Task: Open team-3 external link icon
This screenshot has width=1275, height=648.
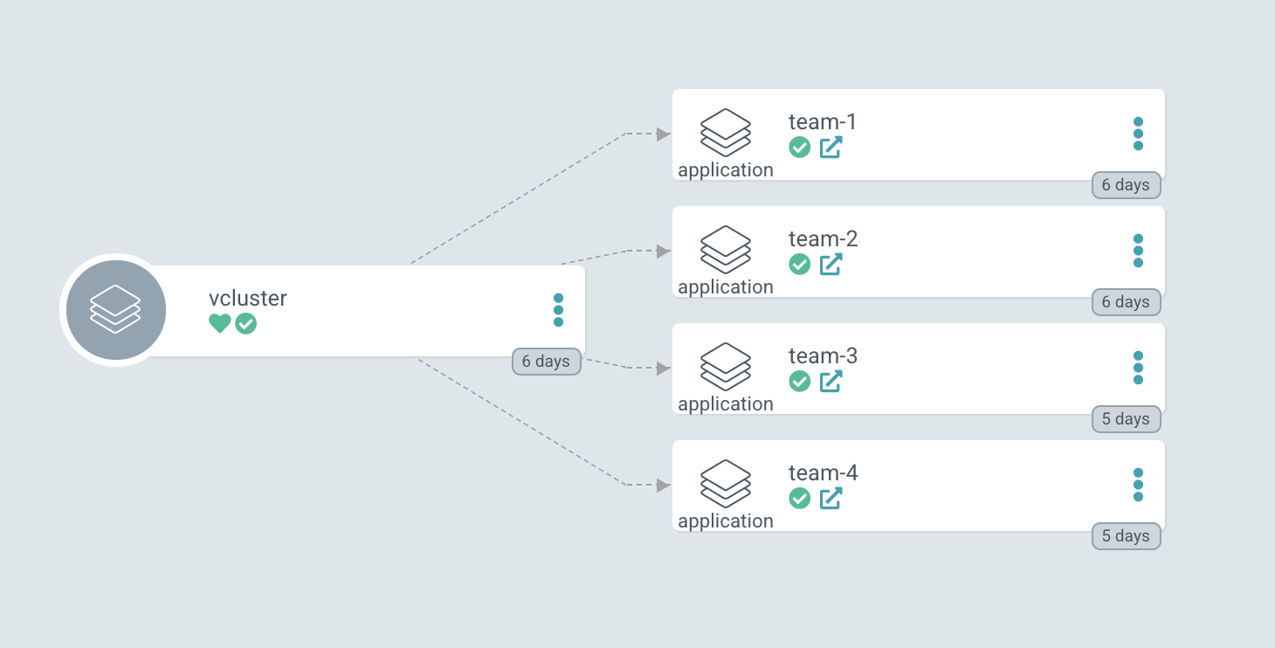Action: pyautogui.click(x=830, y=382)
